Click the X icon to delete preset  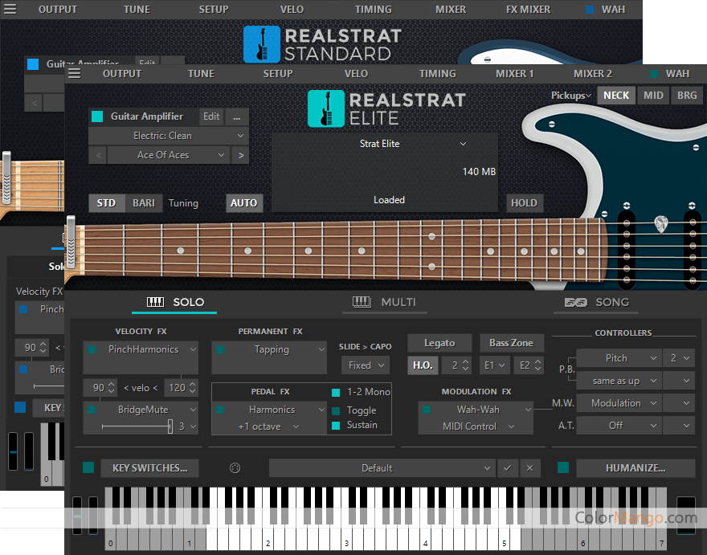[x=529, y=468]
